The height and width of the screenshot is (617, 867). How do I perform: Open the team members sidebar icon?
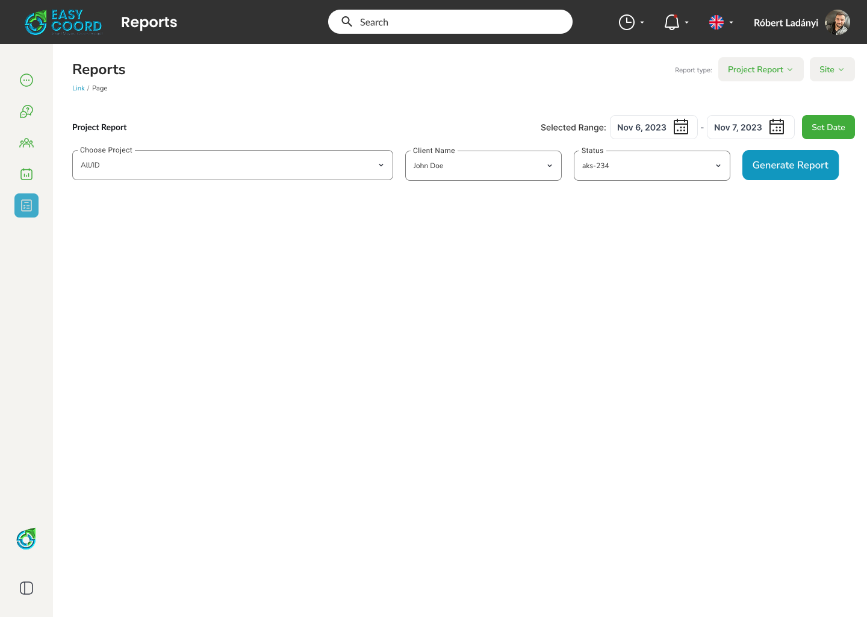[26, 143]
